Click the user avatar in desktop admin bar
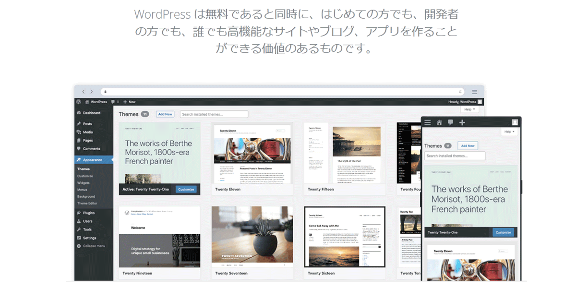576x288 pixels. (480, 102)
